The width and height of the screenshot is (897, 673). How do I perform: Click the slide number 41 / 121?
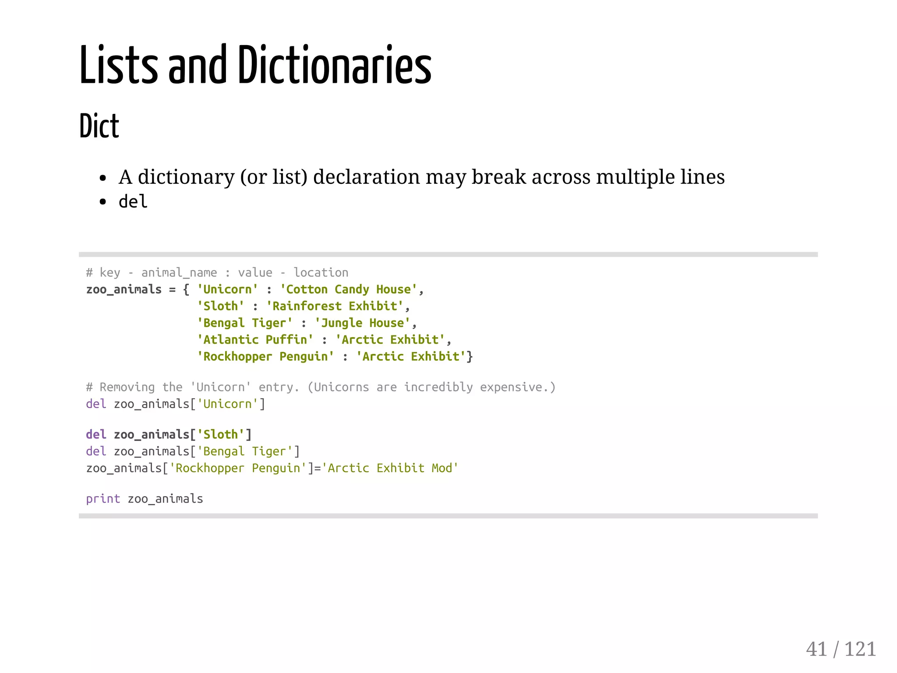pos(840,649)
